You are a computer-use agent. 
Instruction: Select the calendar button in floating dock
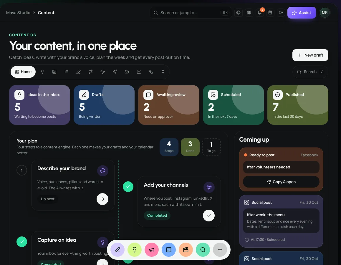[x=168, y=250]
